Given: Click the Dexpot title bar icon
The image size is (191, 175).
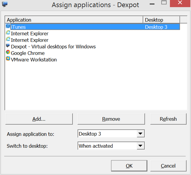Looking at the screenshot, I should pos(5,4).
